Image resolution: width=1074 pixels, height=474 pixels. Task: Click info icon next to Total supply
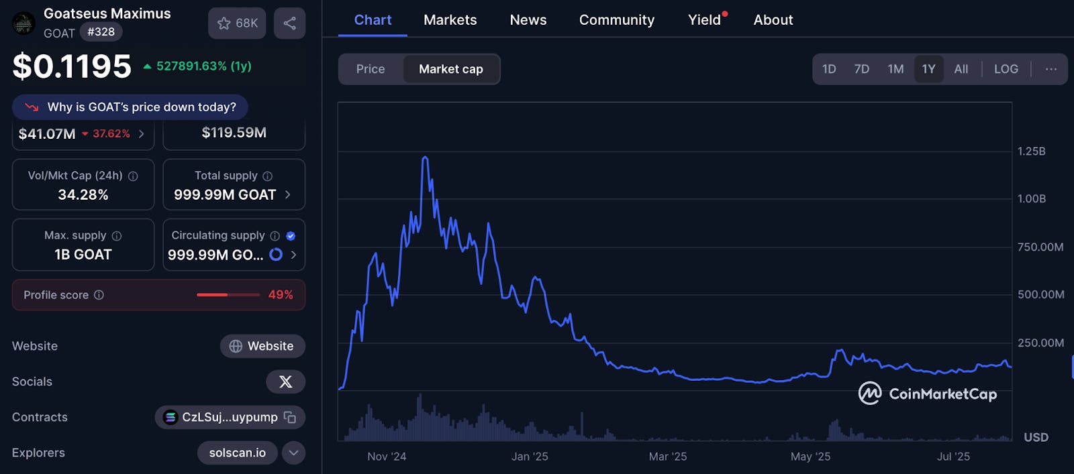pyautogui.click(x=268, y=176)
